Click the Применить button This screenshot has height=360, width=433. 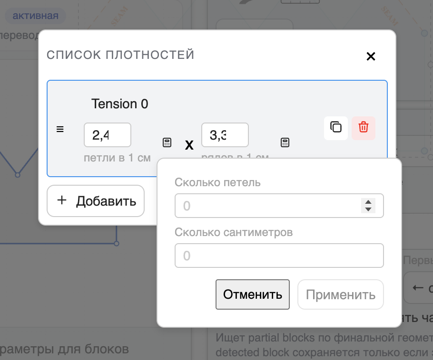tap(341, 294)
